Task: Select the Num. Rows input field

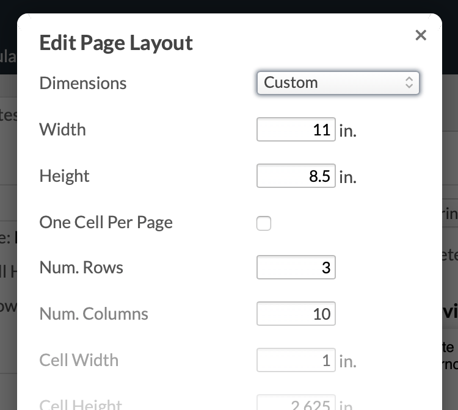Action: 296,268
